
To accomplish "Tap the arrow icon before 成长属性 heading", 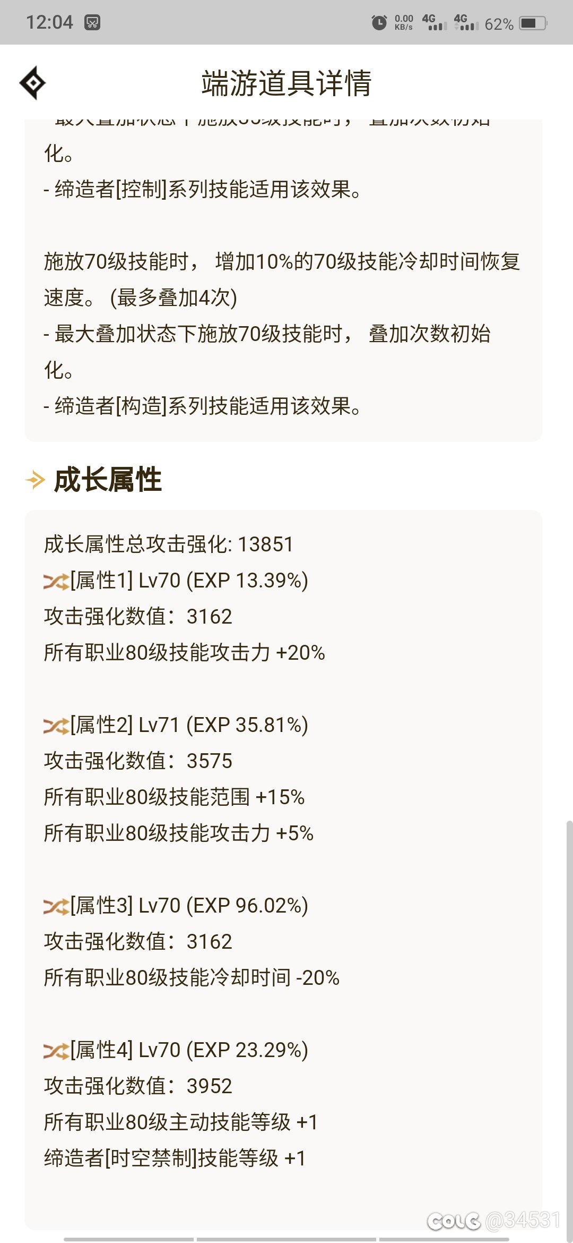I will (36, 480).
